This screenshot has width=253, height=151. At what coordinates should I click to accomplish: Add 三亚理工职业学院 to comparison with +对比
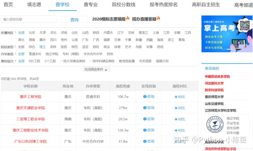[180, 119]
